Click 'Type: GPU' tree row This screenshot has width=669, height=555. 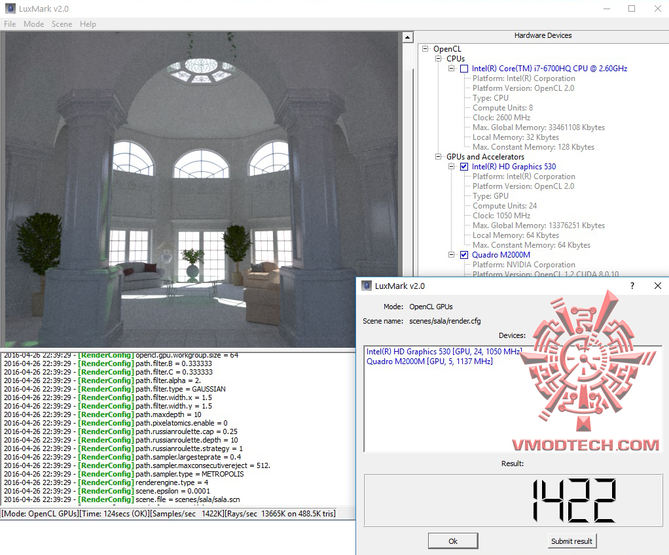(490, 196)
